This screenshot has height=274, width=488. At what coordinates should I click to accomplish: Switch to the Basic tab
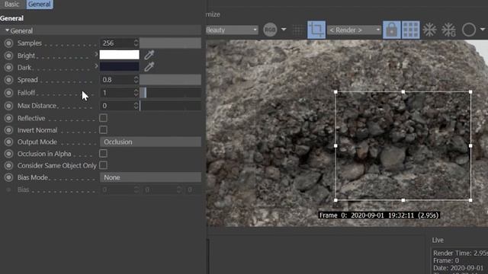11,4
